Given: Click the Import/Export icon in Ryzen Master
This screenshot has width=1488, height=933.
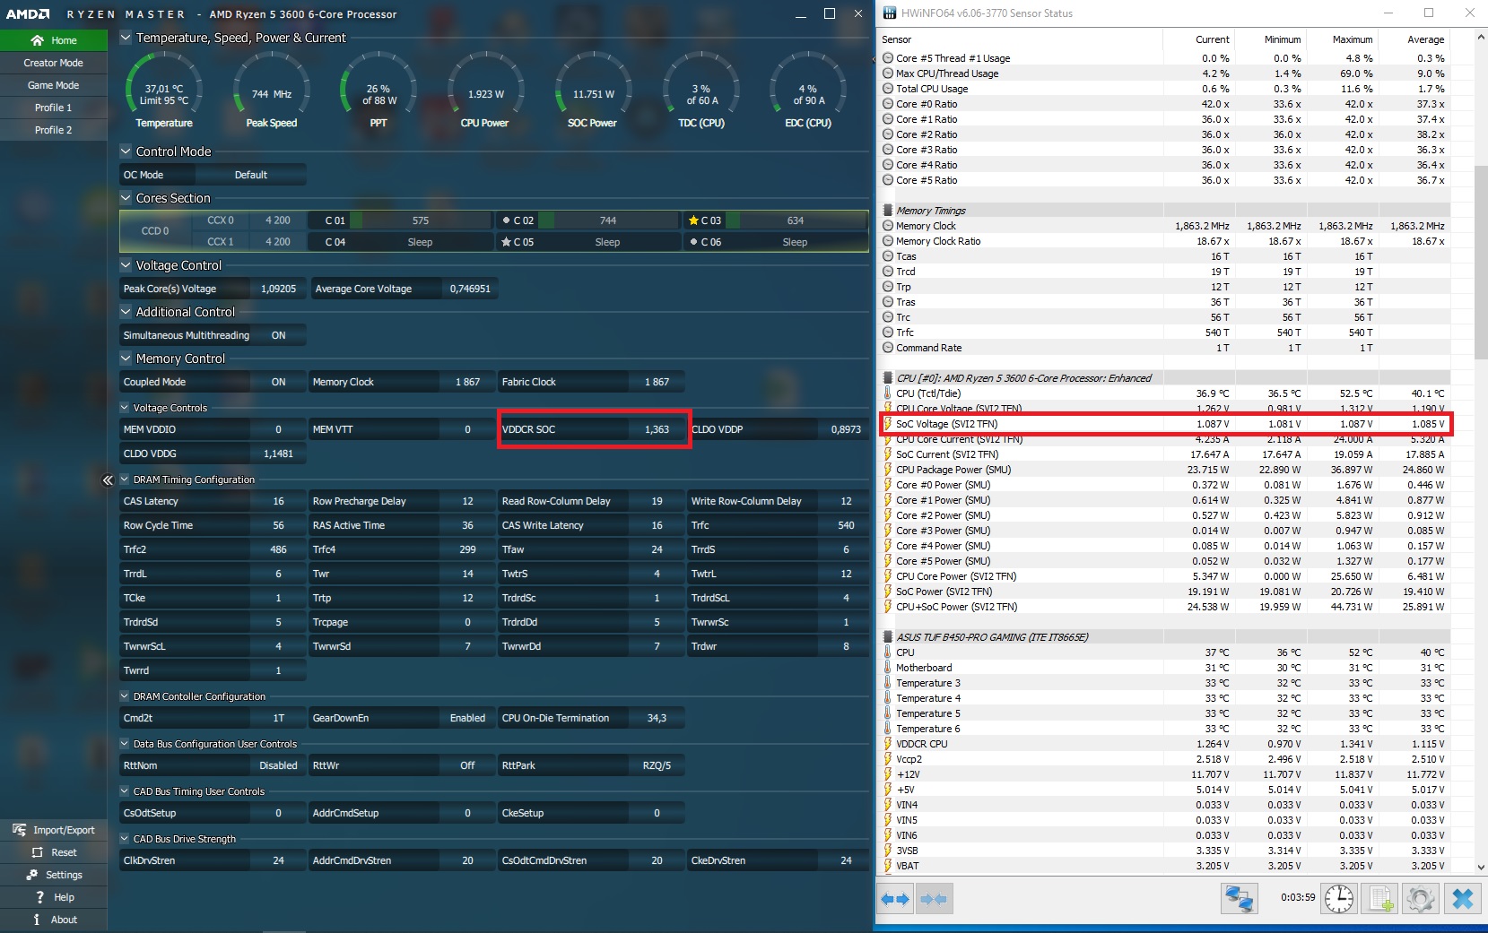Looking at the screenshot, I should [19, 830].
